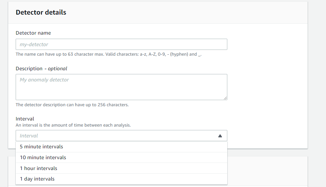Click the Description text area

121,87
